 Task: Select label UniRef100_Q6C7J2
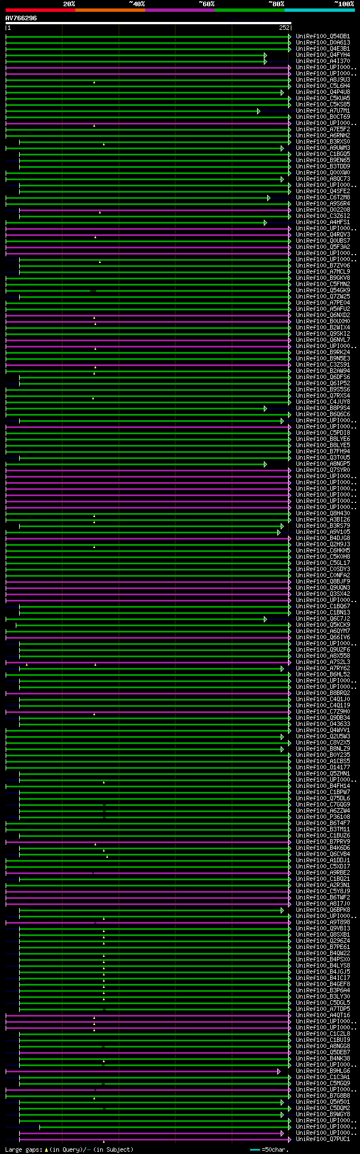(x=323, y=619)
